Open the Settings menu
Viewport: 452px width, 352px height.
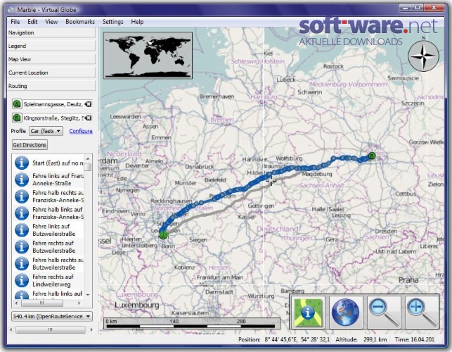click(x=112, y=22)
